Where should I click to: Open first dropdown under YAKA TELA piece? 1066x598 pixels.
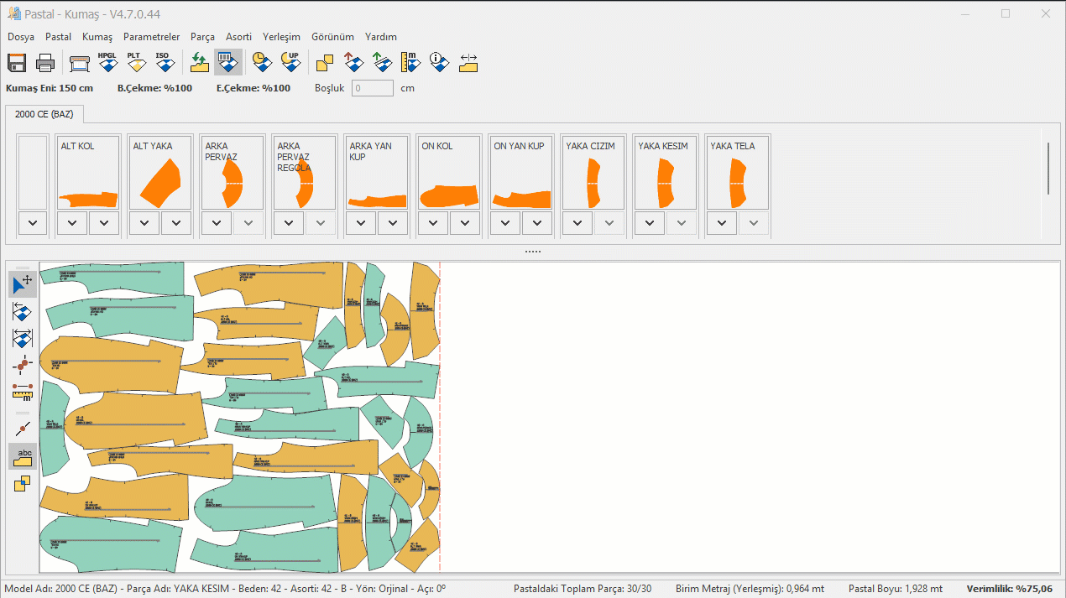(x=722, y=223)
